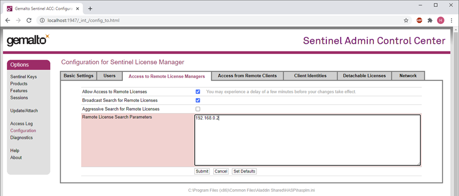
Task: Select the Detachable Licenses tab
Action: (x=364, y=76)
